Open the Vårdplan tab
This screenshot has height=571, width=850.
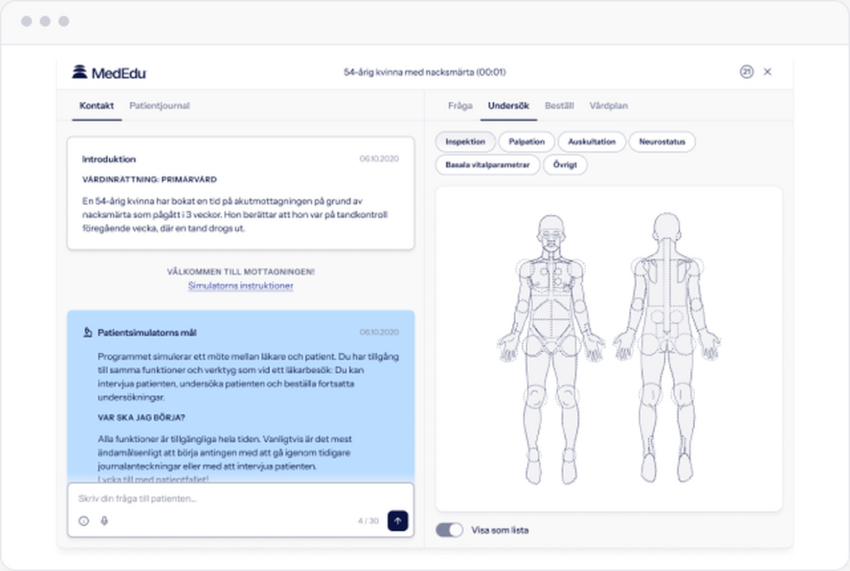click(608, 105)
